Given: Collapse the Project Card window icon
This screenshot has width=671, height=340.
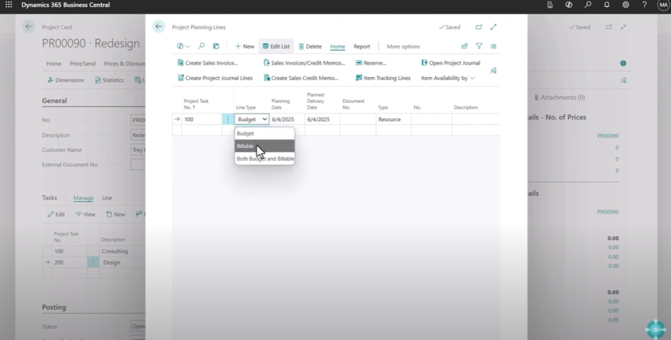Looking at the screenshot, I should pos(624,27).
